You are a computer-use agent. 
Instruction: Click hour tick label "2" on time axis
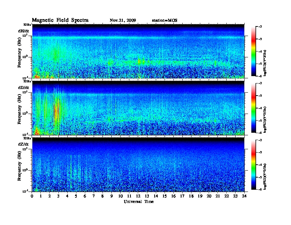(50, 196)
